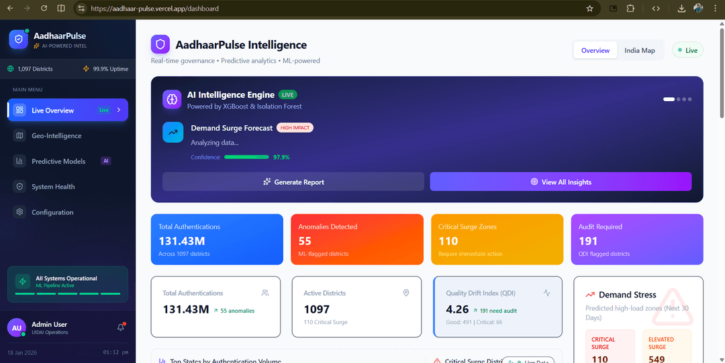Click the AI Intelligence Engine brain icon
Image resolution: width=725 pixels, height=363 pixels.
(x=172, y=99)
